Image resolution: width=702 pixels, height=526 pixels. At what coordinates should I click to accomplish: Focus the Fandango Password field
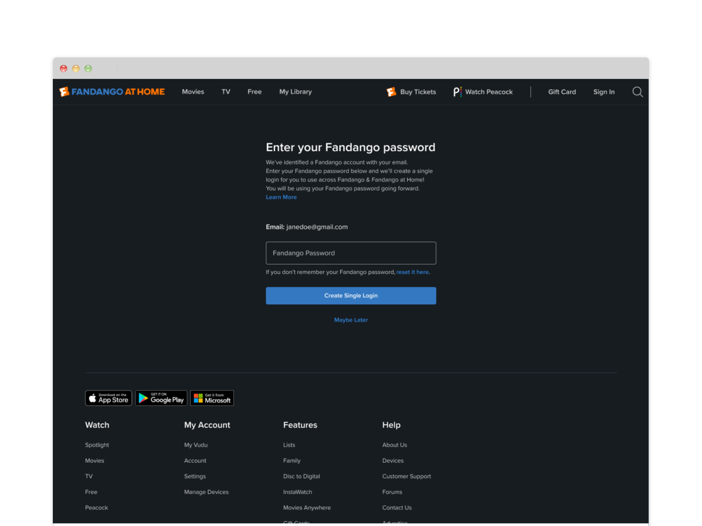coord(351,253)
